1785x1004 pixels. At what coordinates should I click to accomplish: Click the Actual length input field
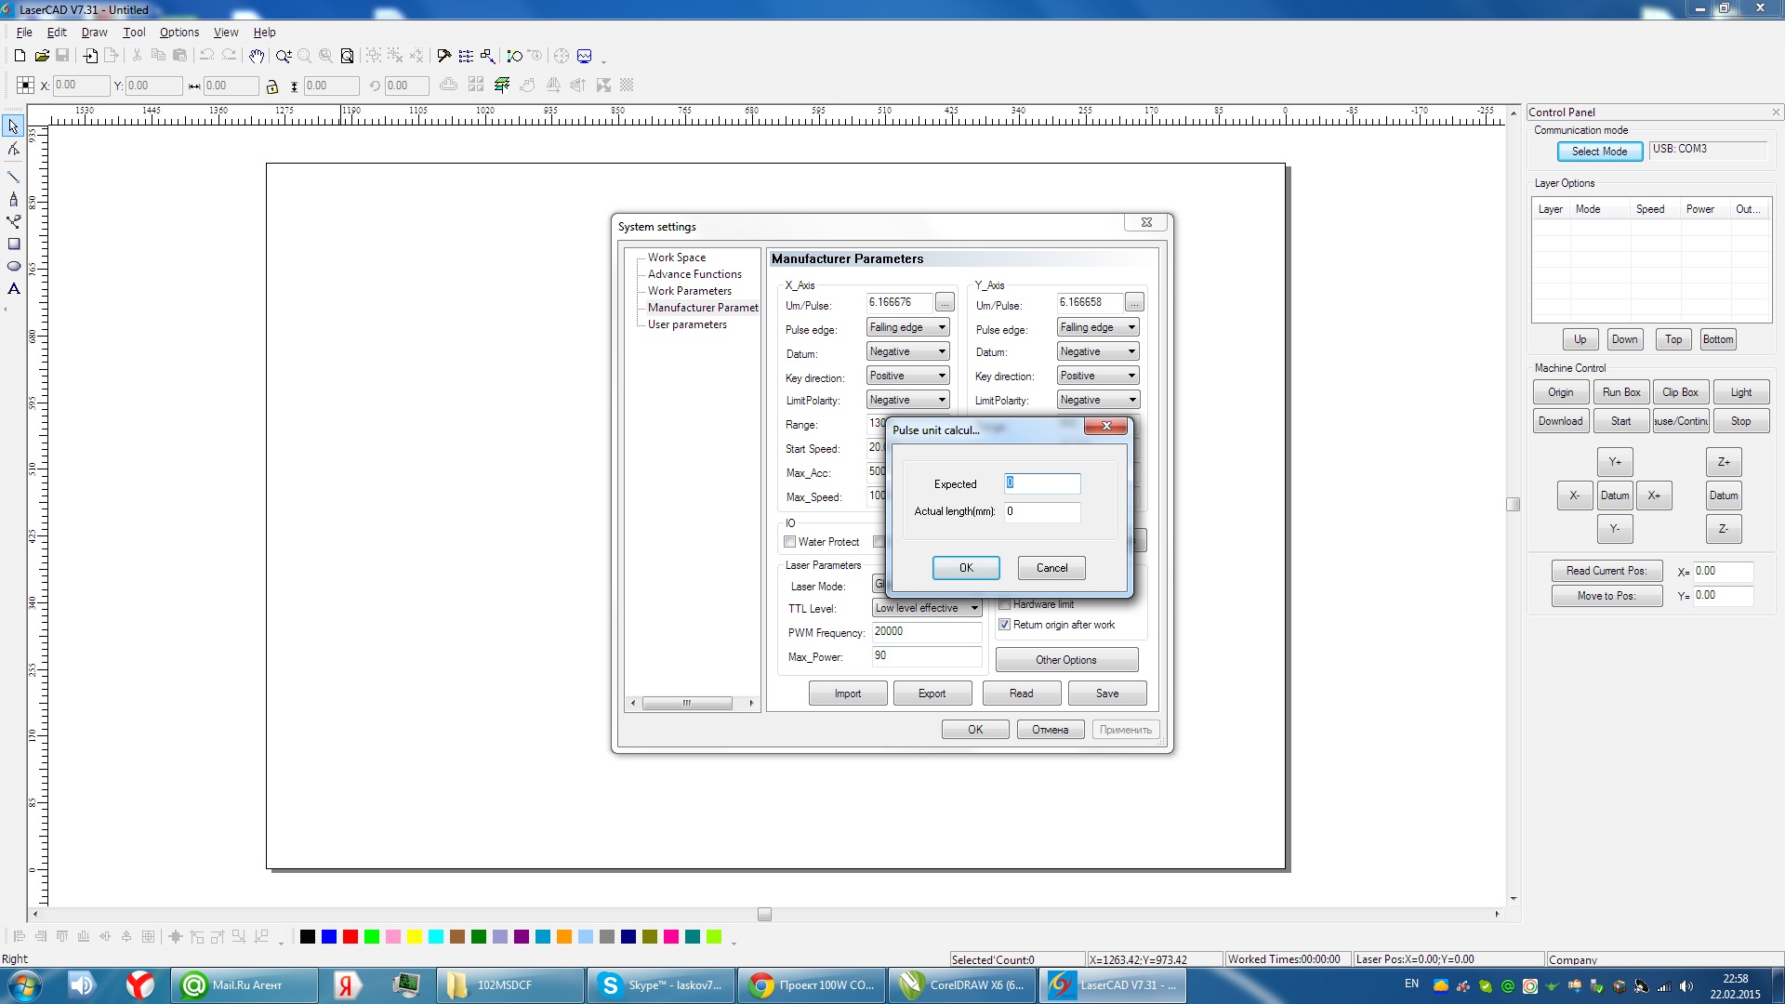(1042, 511)
